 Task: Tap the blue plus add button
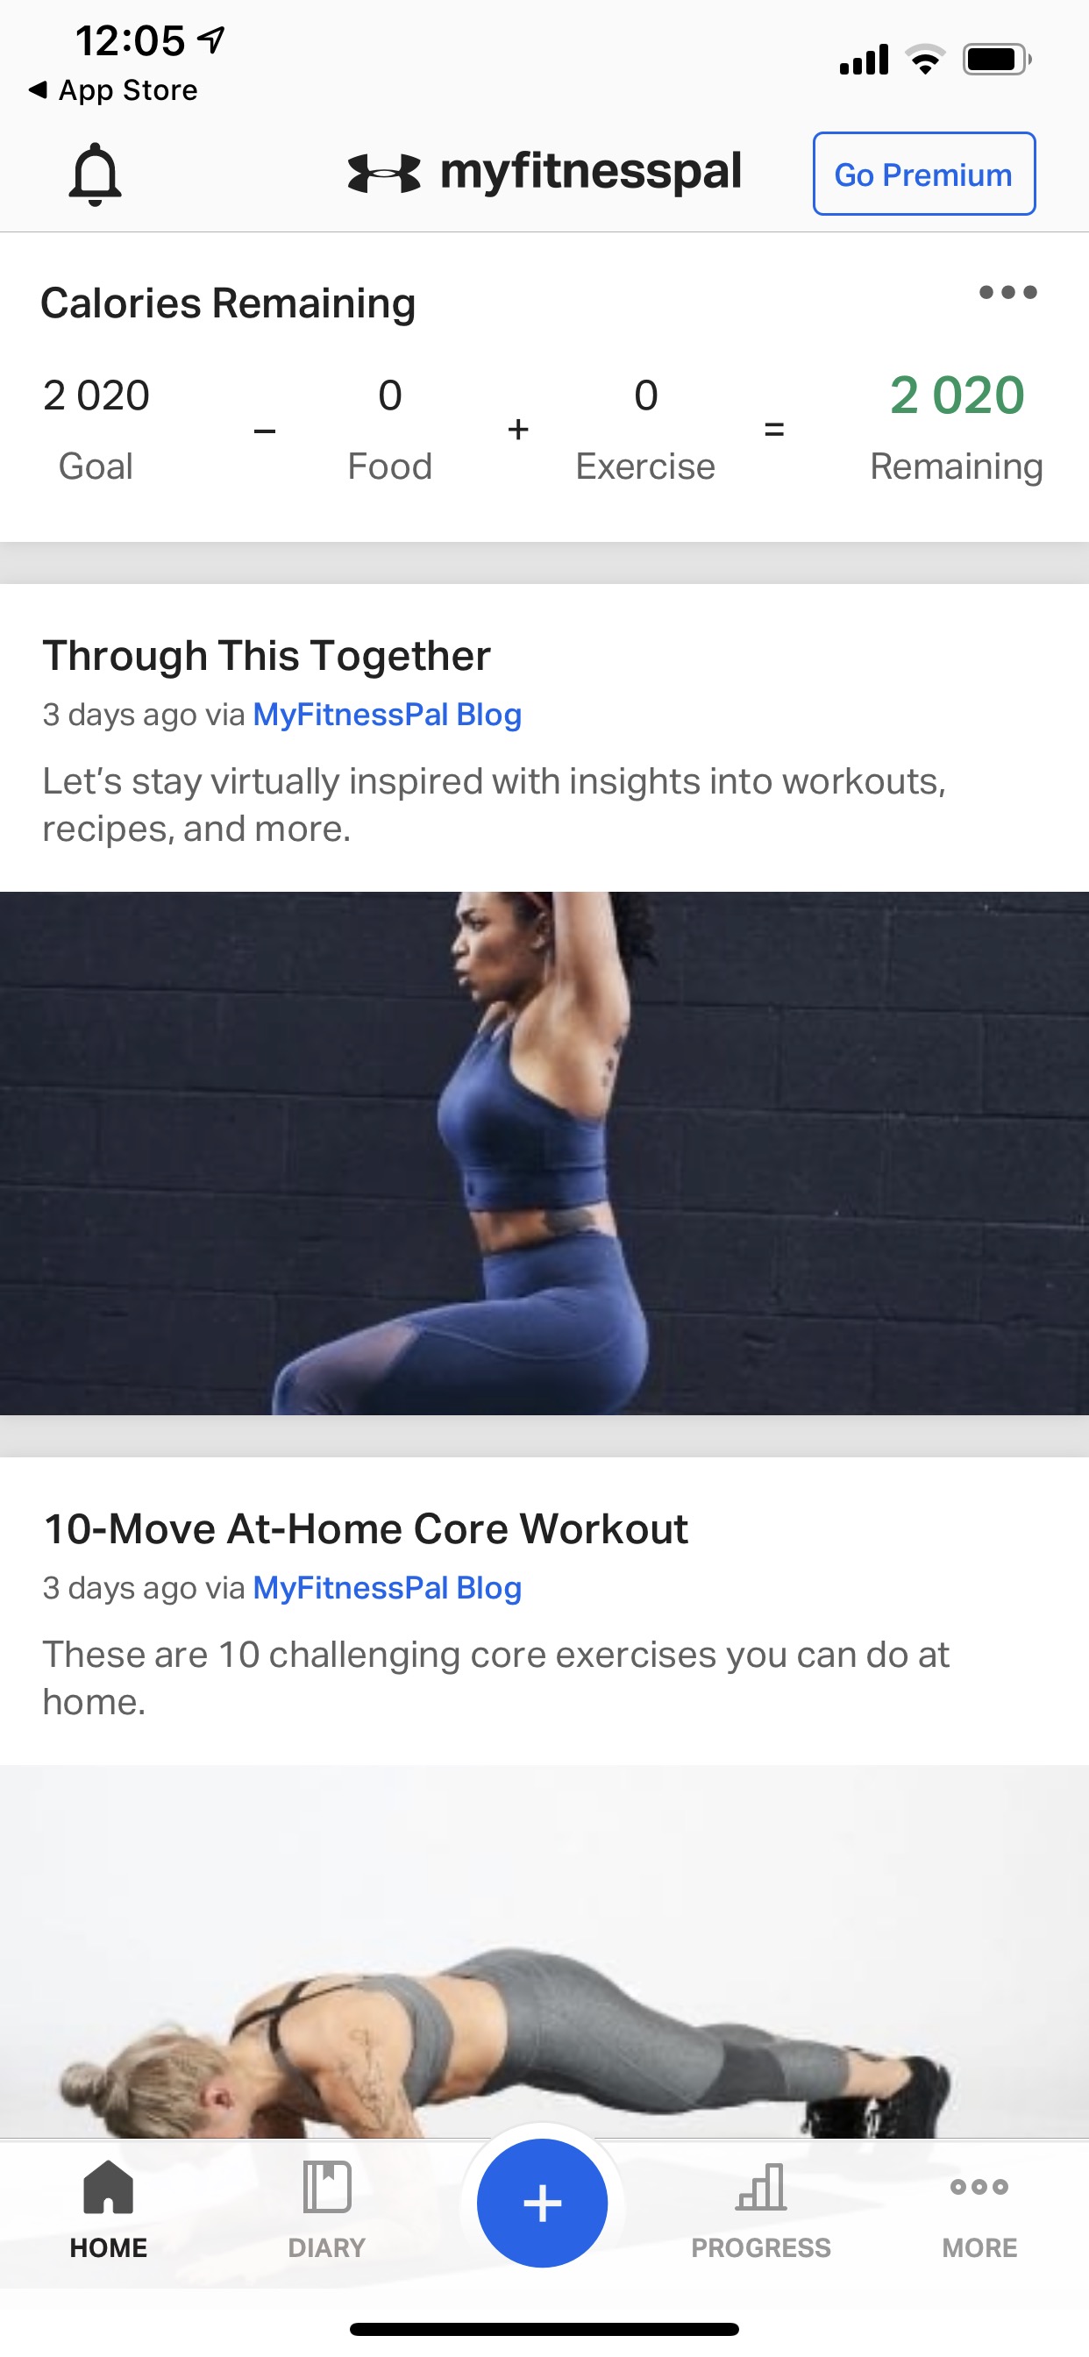(x=543, y=2203)
